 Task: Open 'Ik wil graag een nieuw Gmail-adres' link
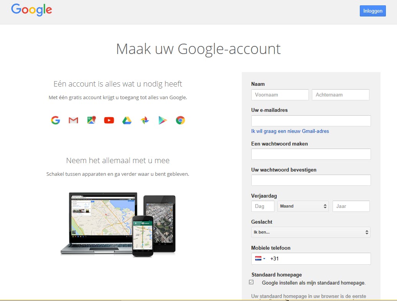tap(290, 131)
